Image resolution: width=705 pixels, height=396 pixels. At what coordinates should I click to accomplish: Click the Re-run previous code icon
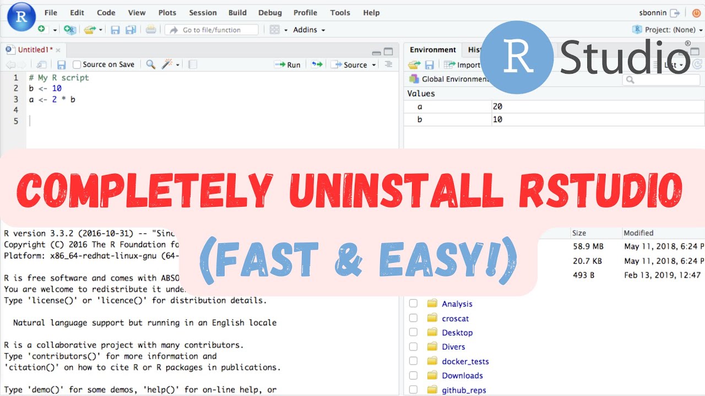[x=317, y=64]
